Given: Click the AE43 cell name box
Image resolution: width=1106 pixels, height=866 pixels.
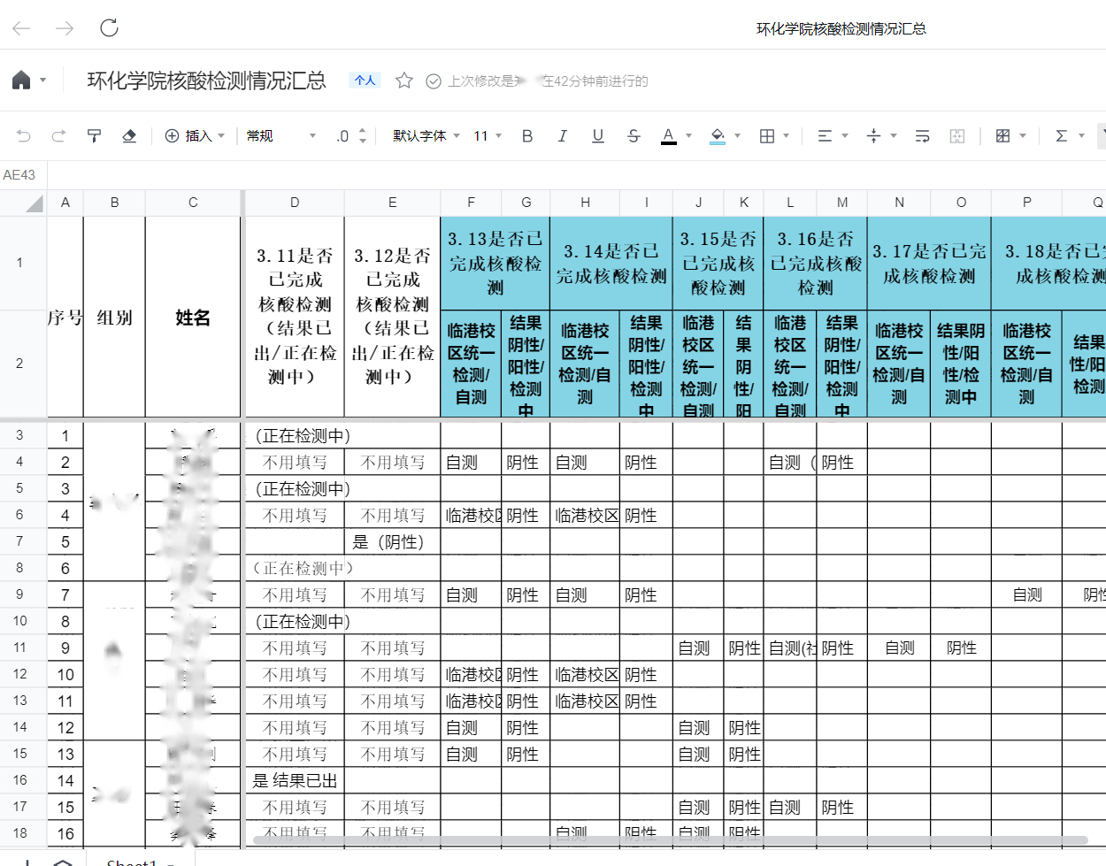Looking at the screenshot, I should (20, 174).
